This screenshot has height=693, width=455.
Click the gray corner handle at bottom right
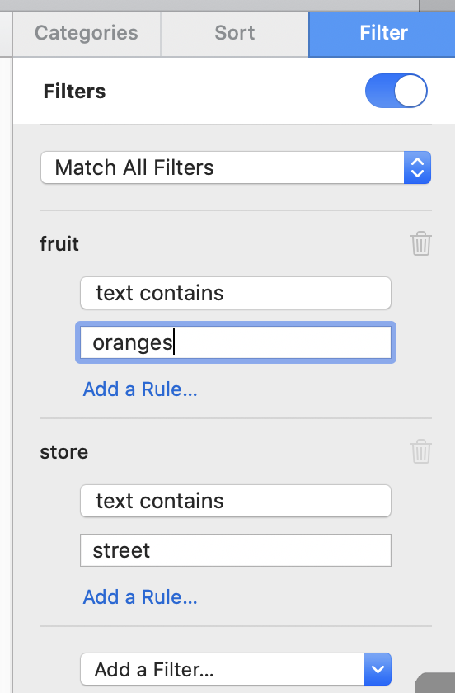[x=436, y=683]
